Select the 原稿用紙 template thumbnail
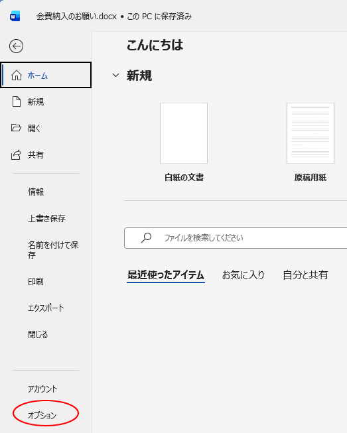347x433 pixels. [x=311, y=133]
